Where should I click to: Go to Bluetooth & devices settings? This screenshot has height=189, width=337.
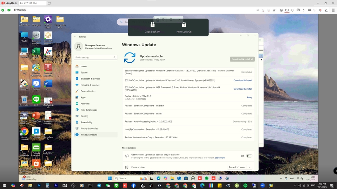(x=90, y=79)
